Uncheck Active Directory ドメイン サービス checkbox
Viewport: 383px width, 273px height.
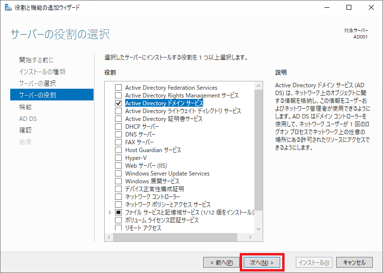coord(118,103)
